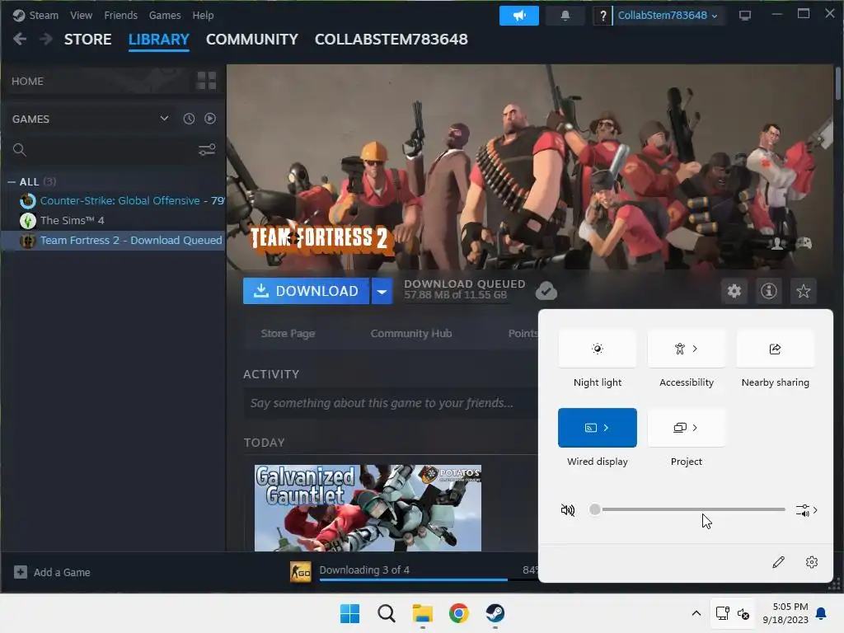Viewport: 844px width, 633px height.
Task: Switch to the STORE tab
Action: coord(87,40)
